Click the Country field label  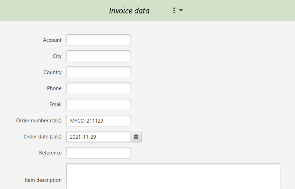[x=52, y=72]
